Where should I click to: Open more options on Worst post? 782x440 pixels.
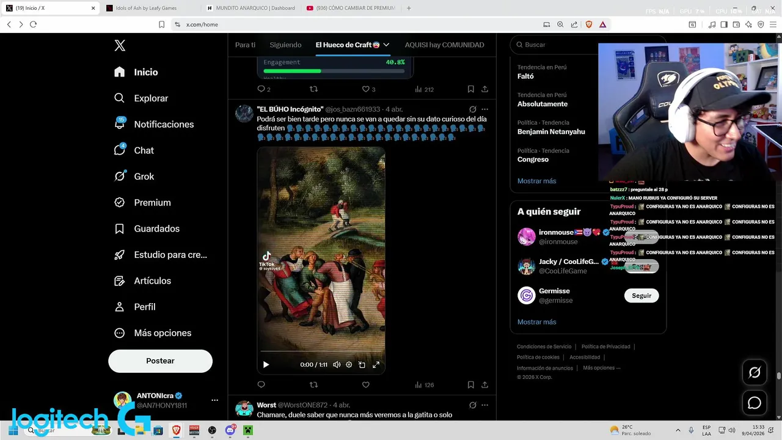click(484, 405)
